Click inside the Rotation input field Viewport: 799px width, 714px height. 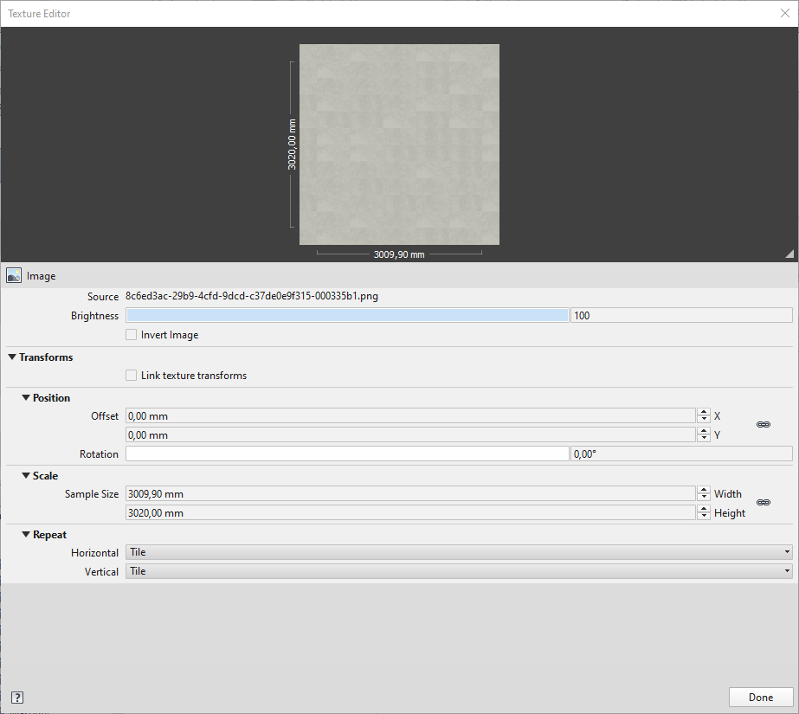(346, 453)
